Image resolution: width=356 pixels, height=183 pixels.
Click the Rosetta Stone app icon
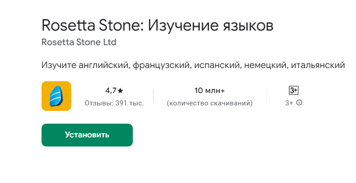click(56, 96)
